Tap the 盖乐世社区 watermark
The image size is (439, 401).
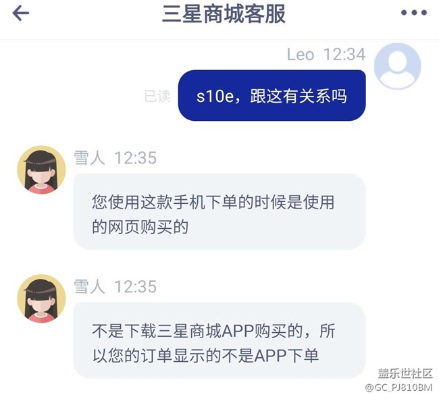pos(405,373)
